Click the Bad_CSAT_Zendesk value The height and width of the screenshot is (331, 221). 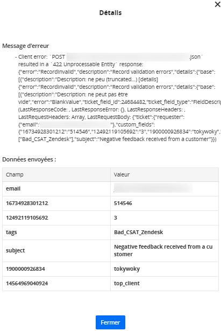(x=139, y=232)
